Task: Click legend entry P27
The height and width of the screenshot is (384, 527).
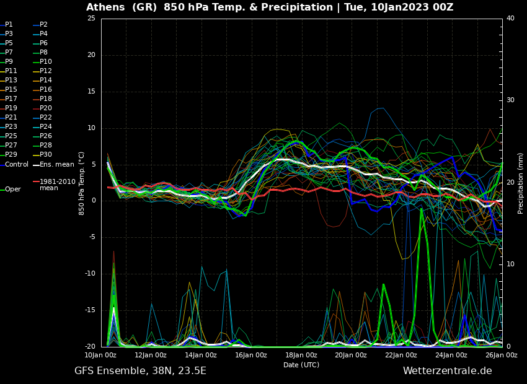Action: coord(9,146)
